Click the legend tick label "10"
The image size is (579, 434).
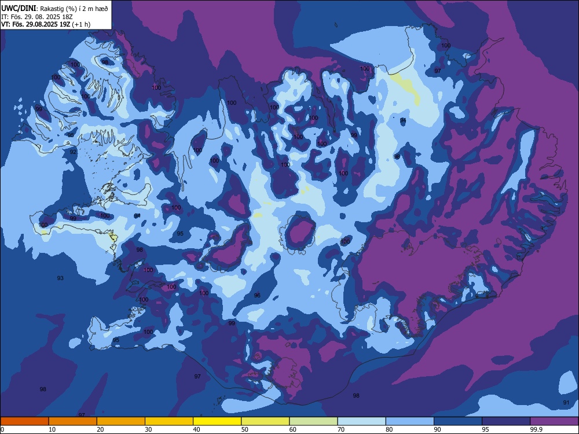(52, 429)
